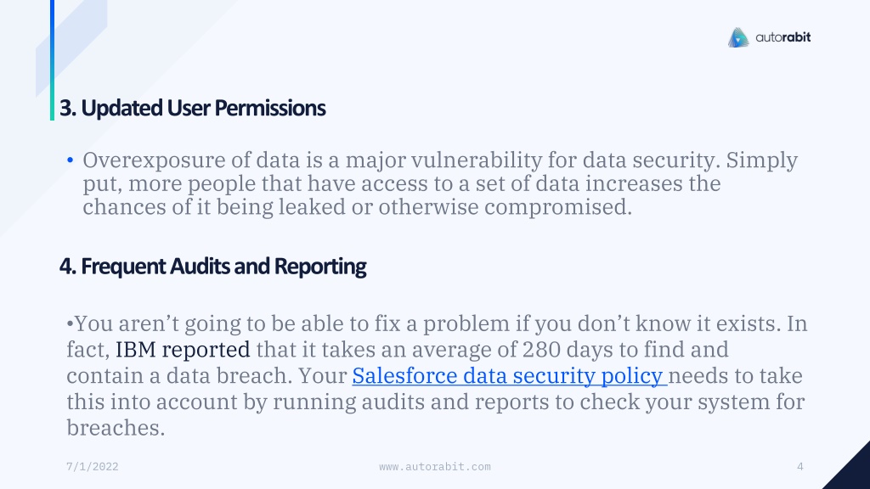The height and width of the screenshot is (489, 870).
Task: Click the blue-green vertical accent bar
Action: tap(52, 60)
